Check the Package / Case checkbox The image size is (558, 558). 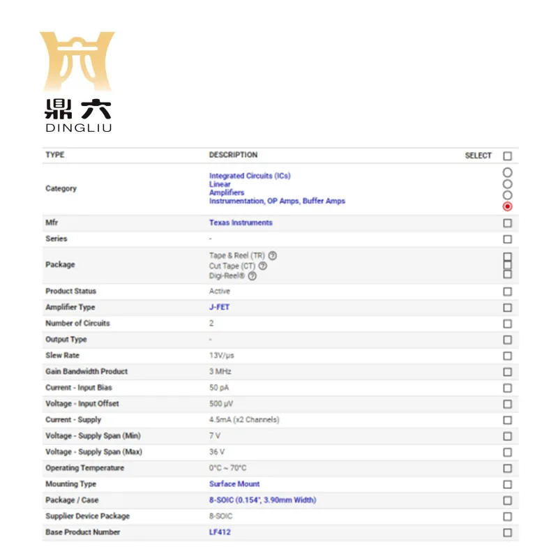508,501
